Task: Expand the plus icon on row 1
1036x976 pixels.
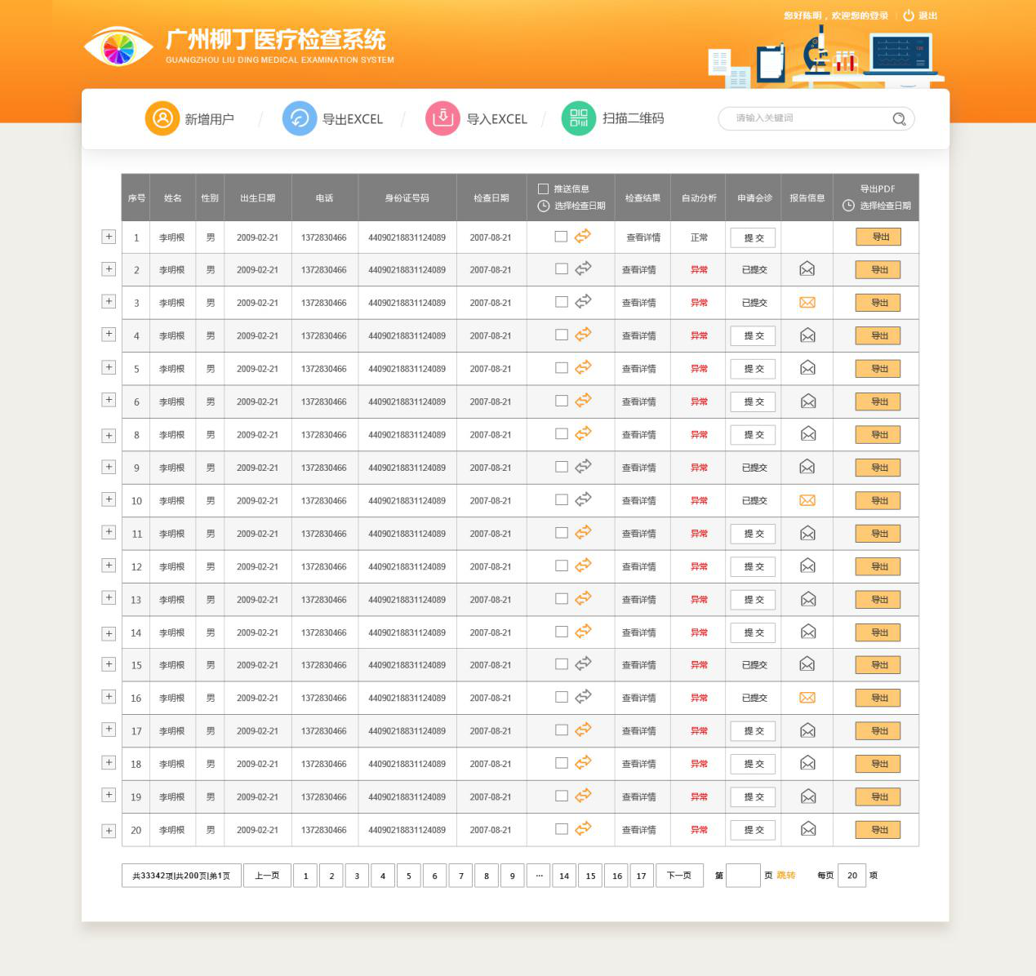Action: [x=109, y=236]
